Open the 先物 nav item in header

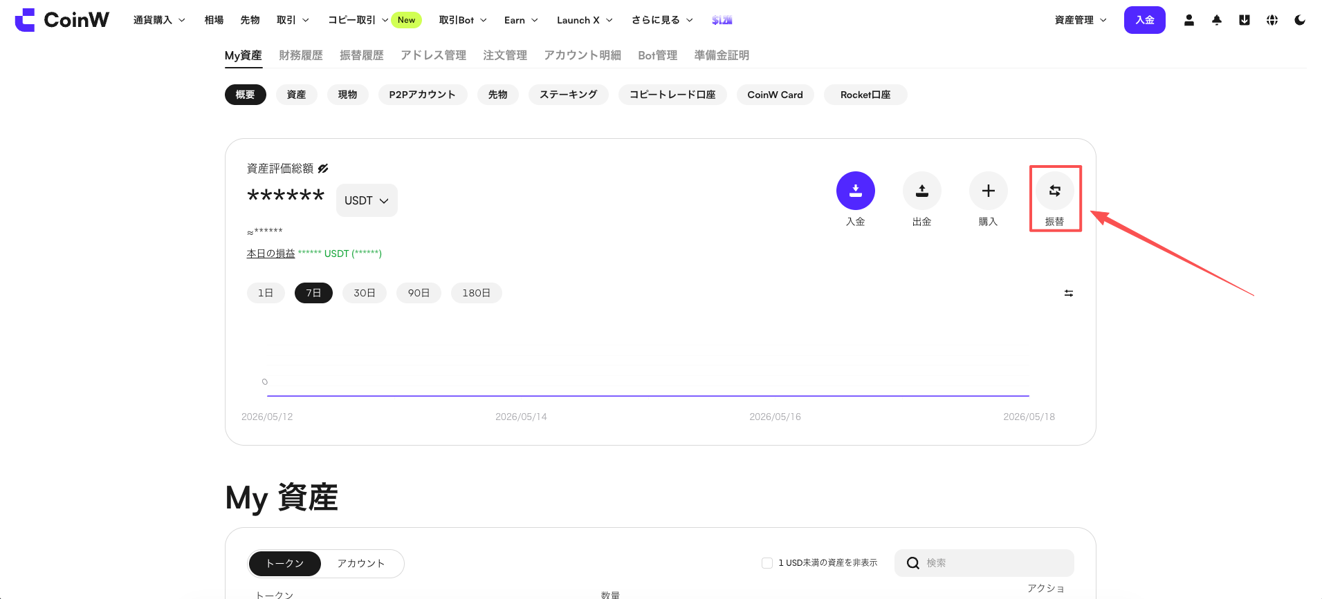[x=250, y=20]
